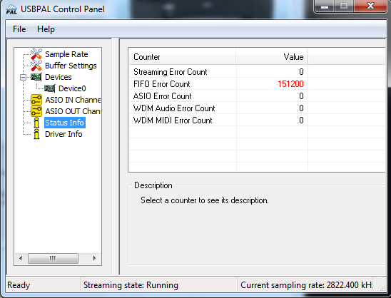Click the red 151200 value
This screenshot has width=391, height=298.
290,84
